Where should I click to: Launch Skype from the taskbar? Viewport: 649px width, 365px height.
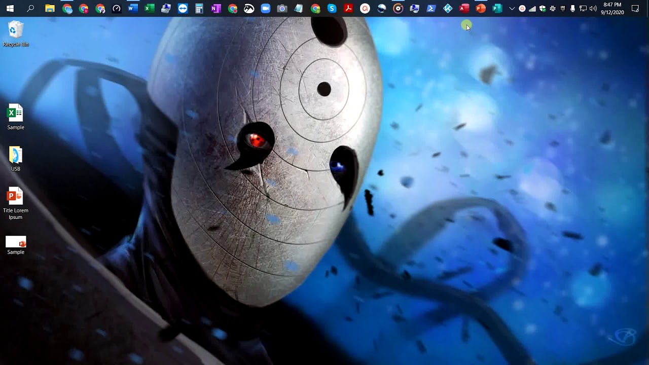click(x=332, y=9)
